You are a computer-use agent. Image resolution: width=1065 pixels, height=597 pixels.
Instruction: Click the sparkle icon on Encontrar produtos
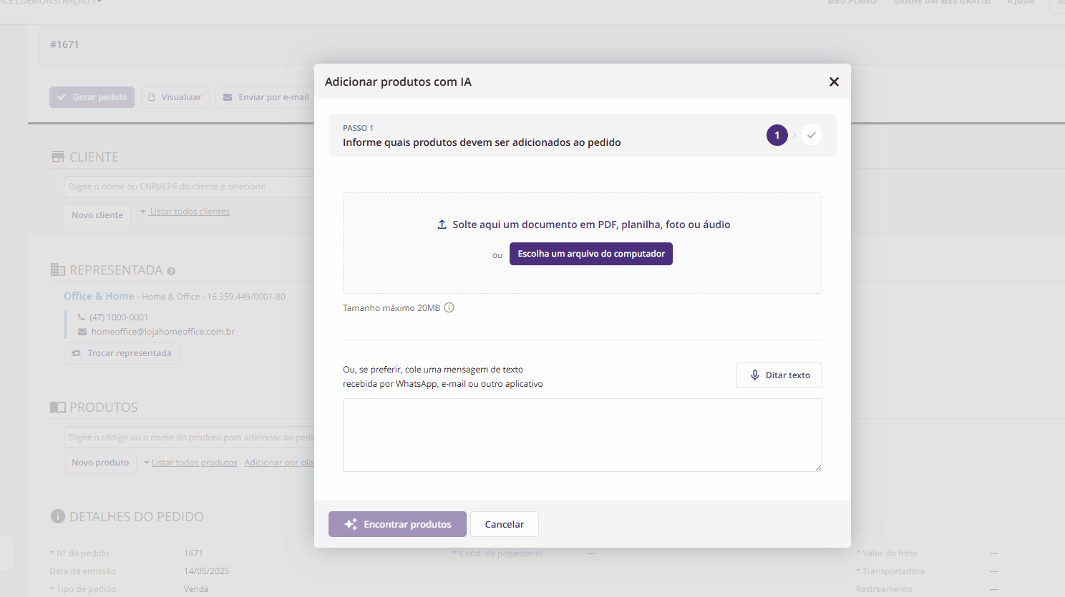(351, 524)
